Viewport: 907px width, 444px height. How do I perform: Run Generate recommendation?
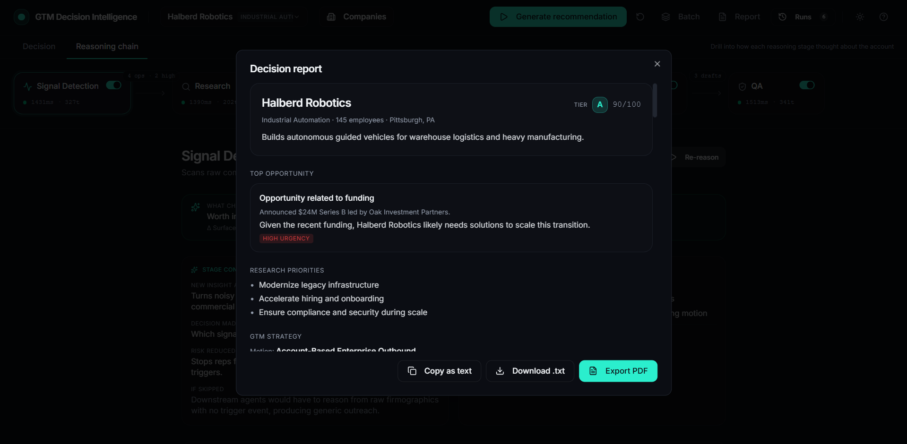click(x=558, y=17)
